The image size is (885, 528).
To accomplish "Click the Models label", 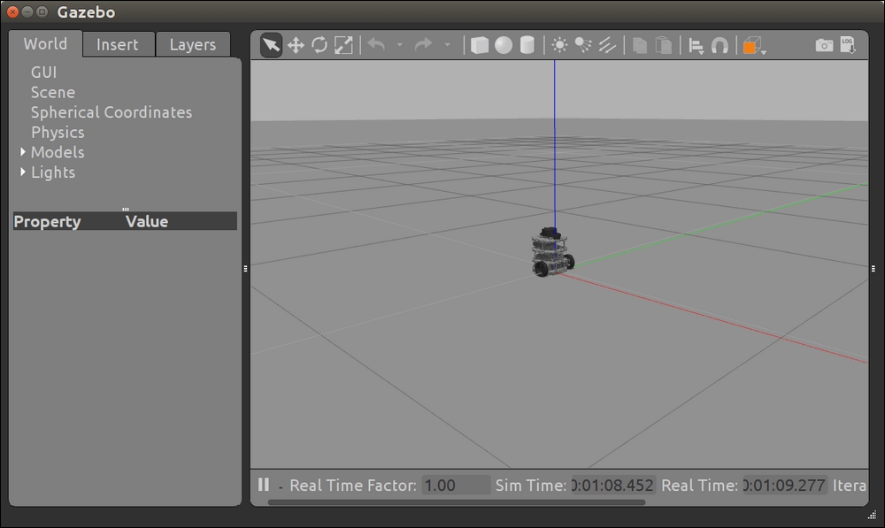I will point(58,152).
